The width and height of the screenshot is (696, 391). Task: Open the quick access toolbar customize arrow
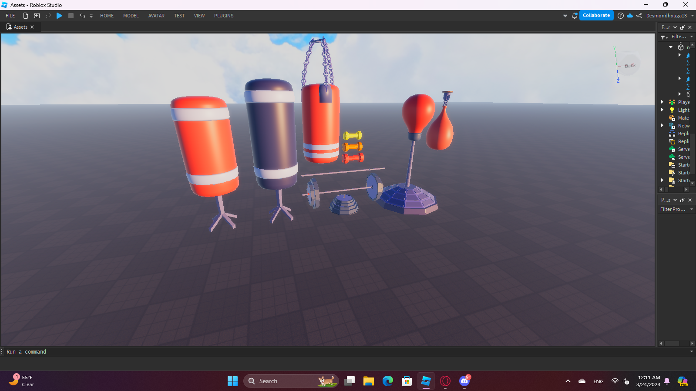[x=91, y=16]
